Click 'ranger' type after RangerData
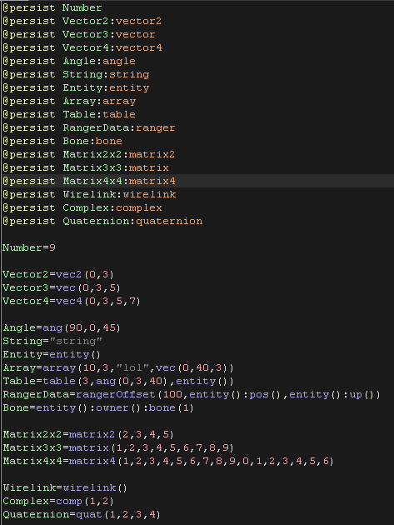 [x=155, y=127]
